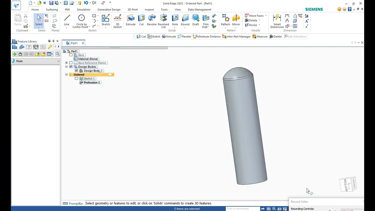This screenshot has height=211, width=375.
Task: Expand Circle by Center Point dropdown arrow
Action: (89, 27)
